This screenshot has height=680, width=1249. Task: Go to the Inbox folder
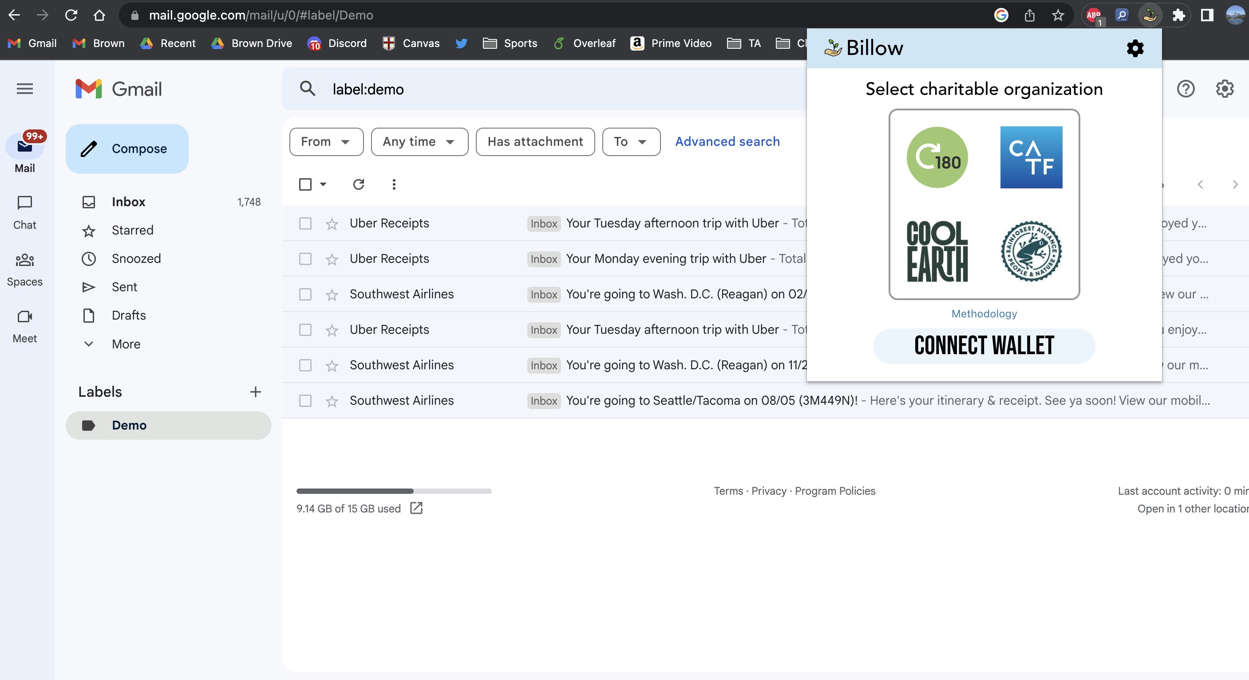click(128, 202)
